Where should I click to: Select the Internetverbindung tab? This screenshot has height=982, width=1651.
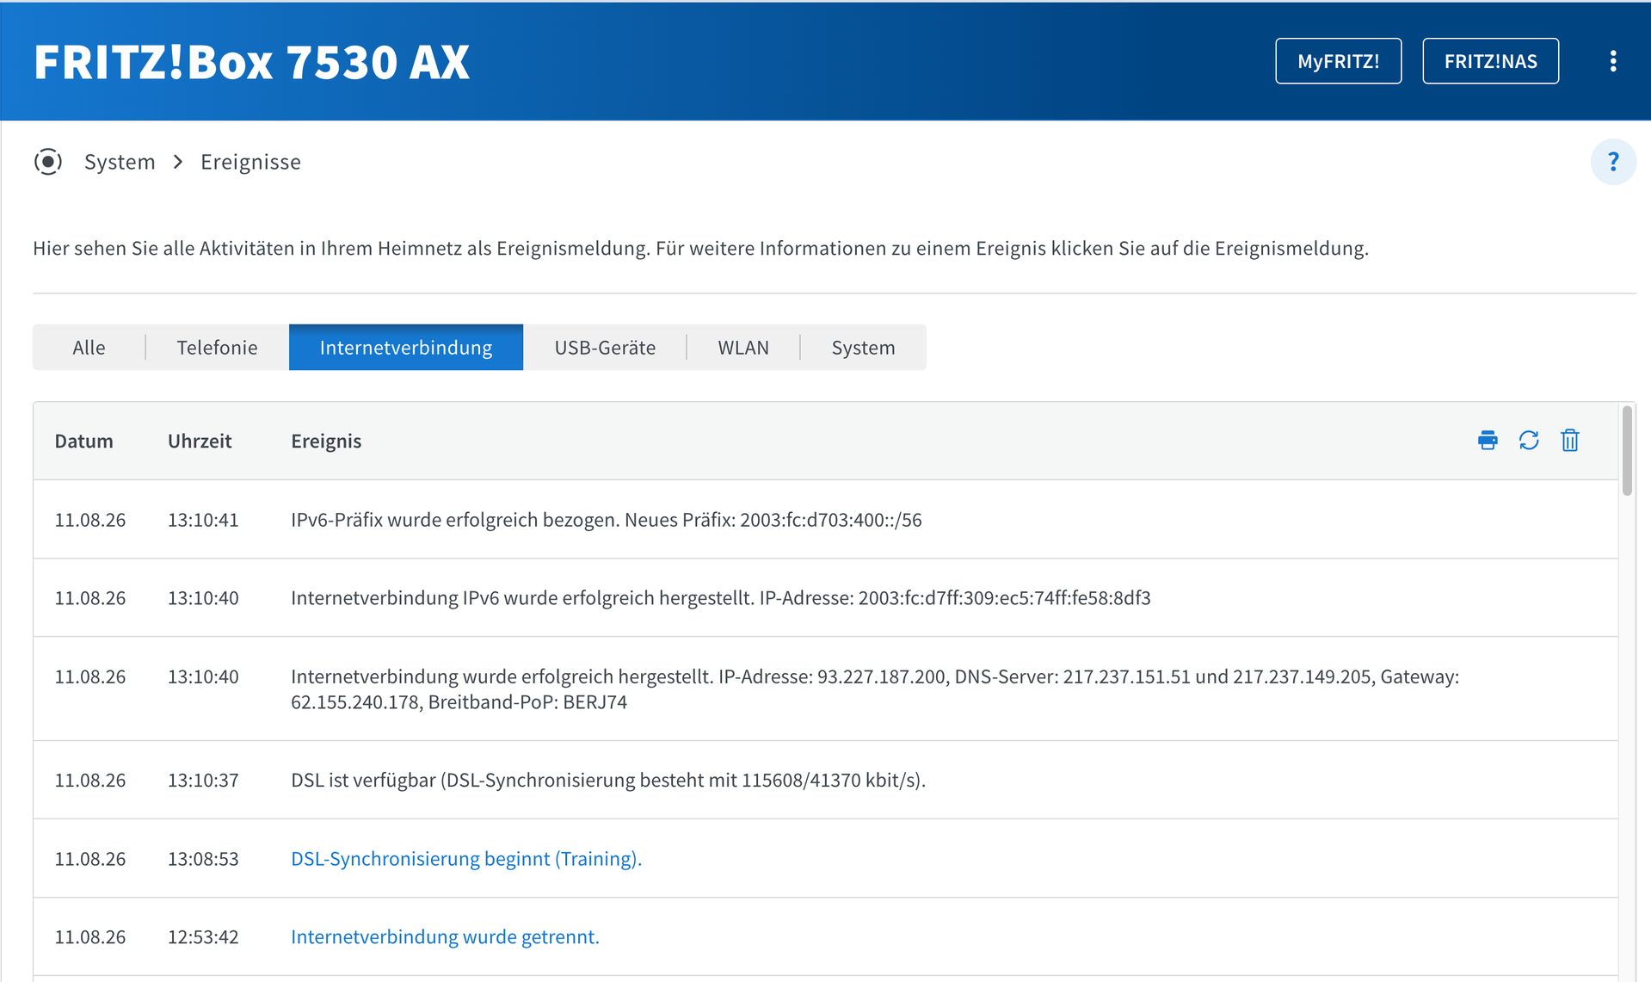406,347
